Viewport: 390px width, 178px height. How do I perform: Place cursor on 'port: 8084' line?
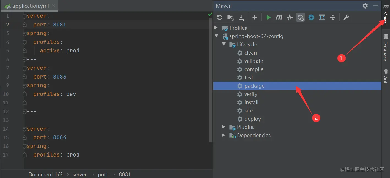(50, 137)
